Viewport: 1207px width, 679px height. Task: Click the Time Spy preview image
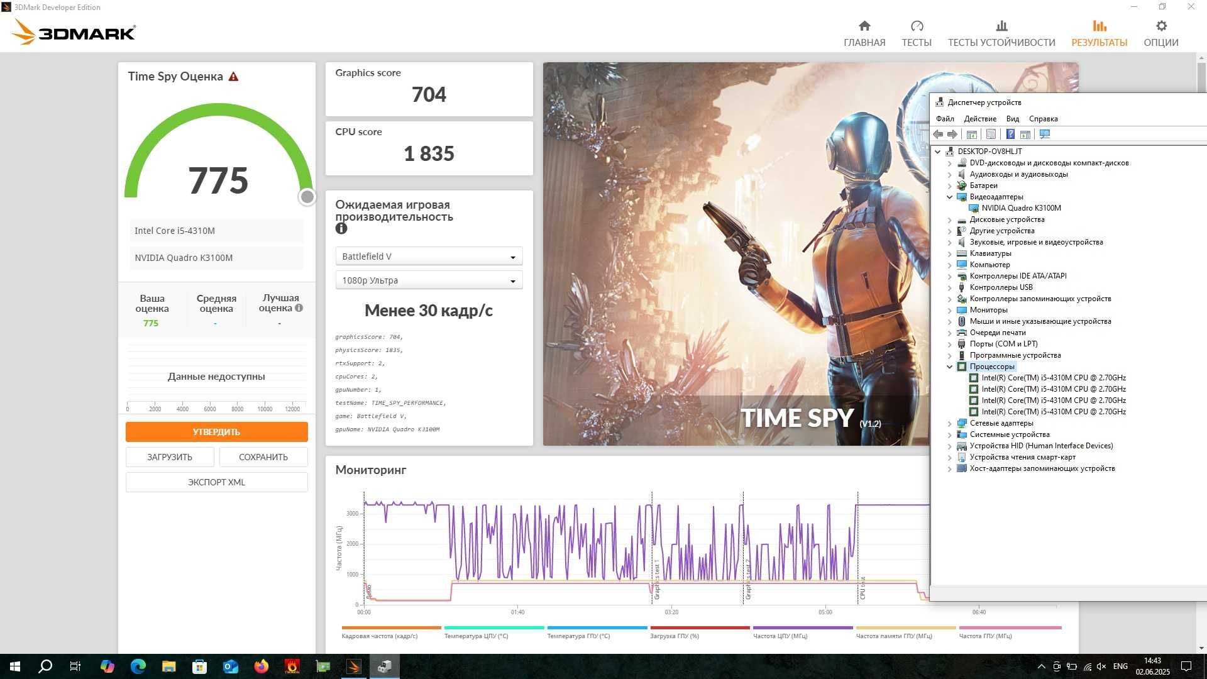tap(736, 254)
